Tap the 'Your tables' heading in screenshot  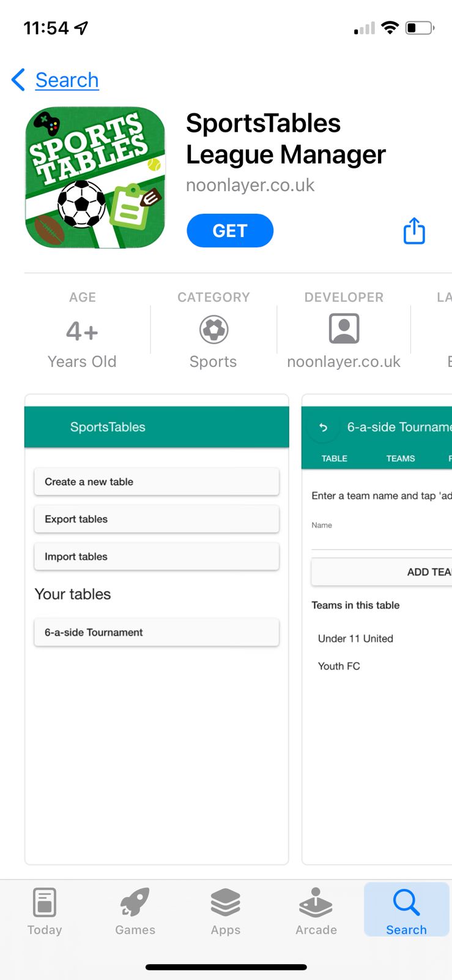[x=73, y=594]
